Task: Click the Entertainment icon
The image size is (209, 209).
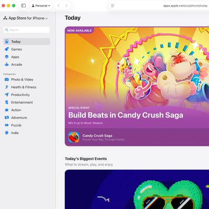Action: 7,102
